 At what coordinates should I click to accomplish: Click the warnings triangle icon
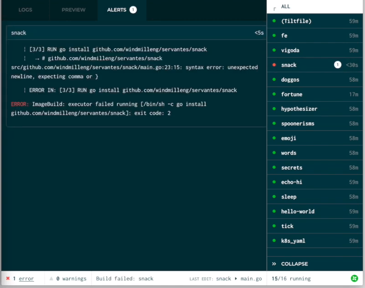click(51, 278)
